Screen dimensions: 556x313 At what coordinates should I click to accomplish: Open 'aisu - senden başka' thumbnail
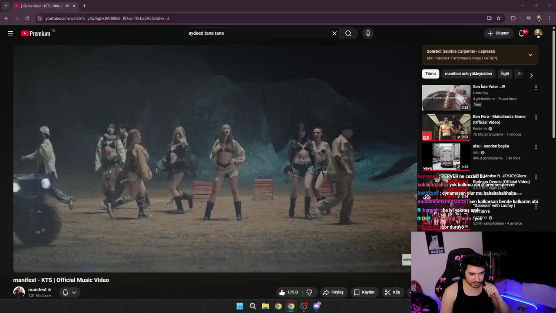click(x=446, y=157)
